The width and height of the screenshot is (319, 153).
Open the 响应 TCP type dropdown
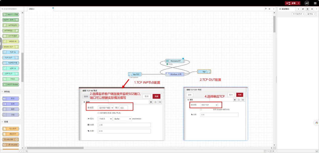[x=209, y=105]
